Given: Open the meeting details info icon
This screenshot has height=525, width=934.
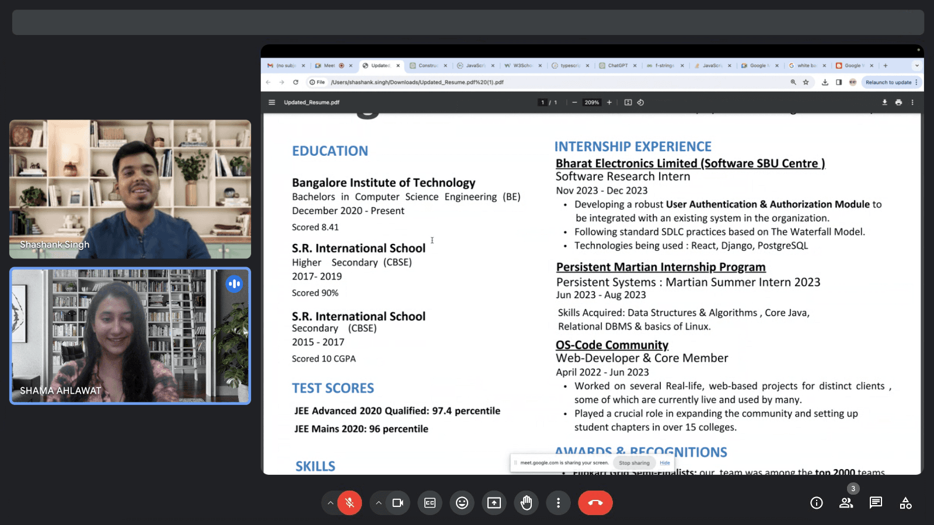Looking at the screenshot, I should (x=816, y=503).
